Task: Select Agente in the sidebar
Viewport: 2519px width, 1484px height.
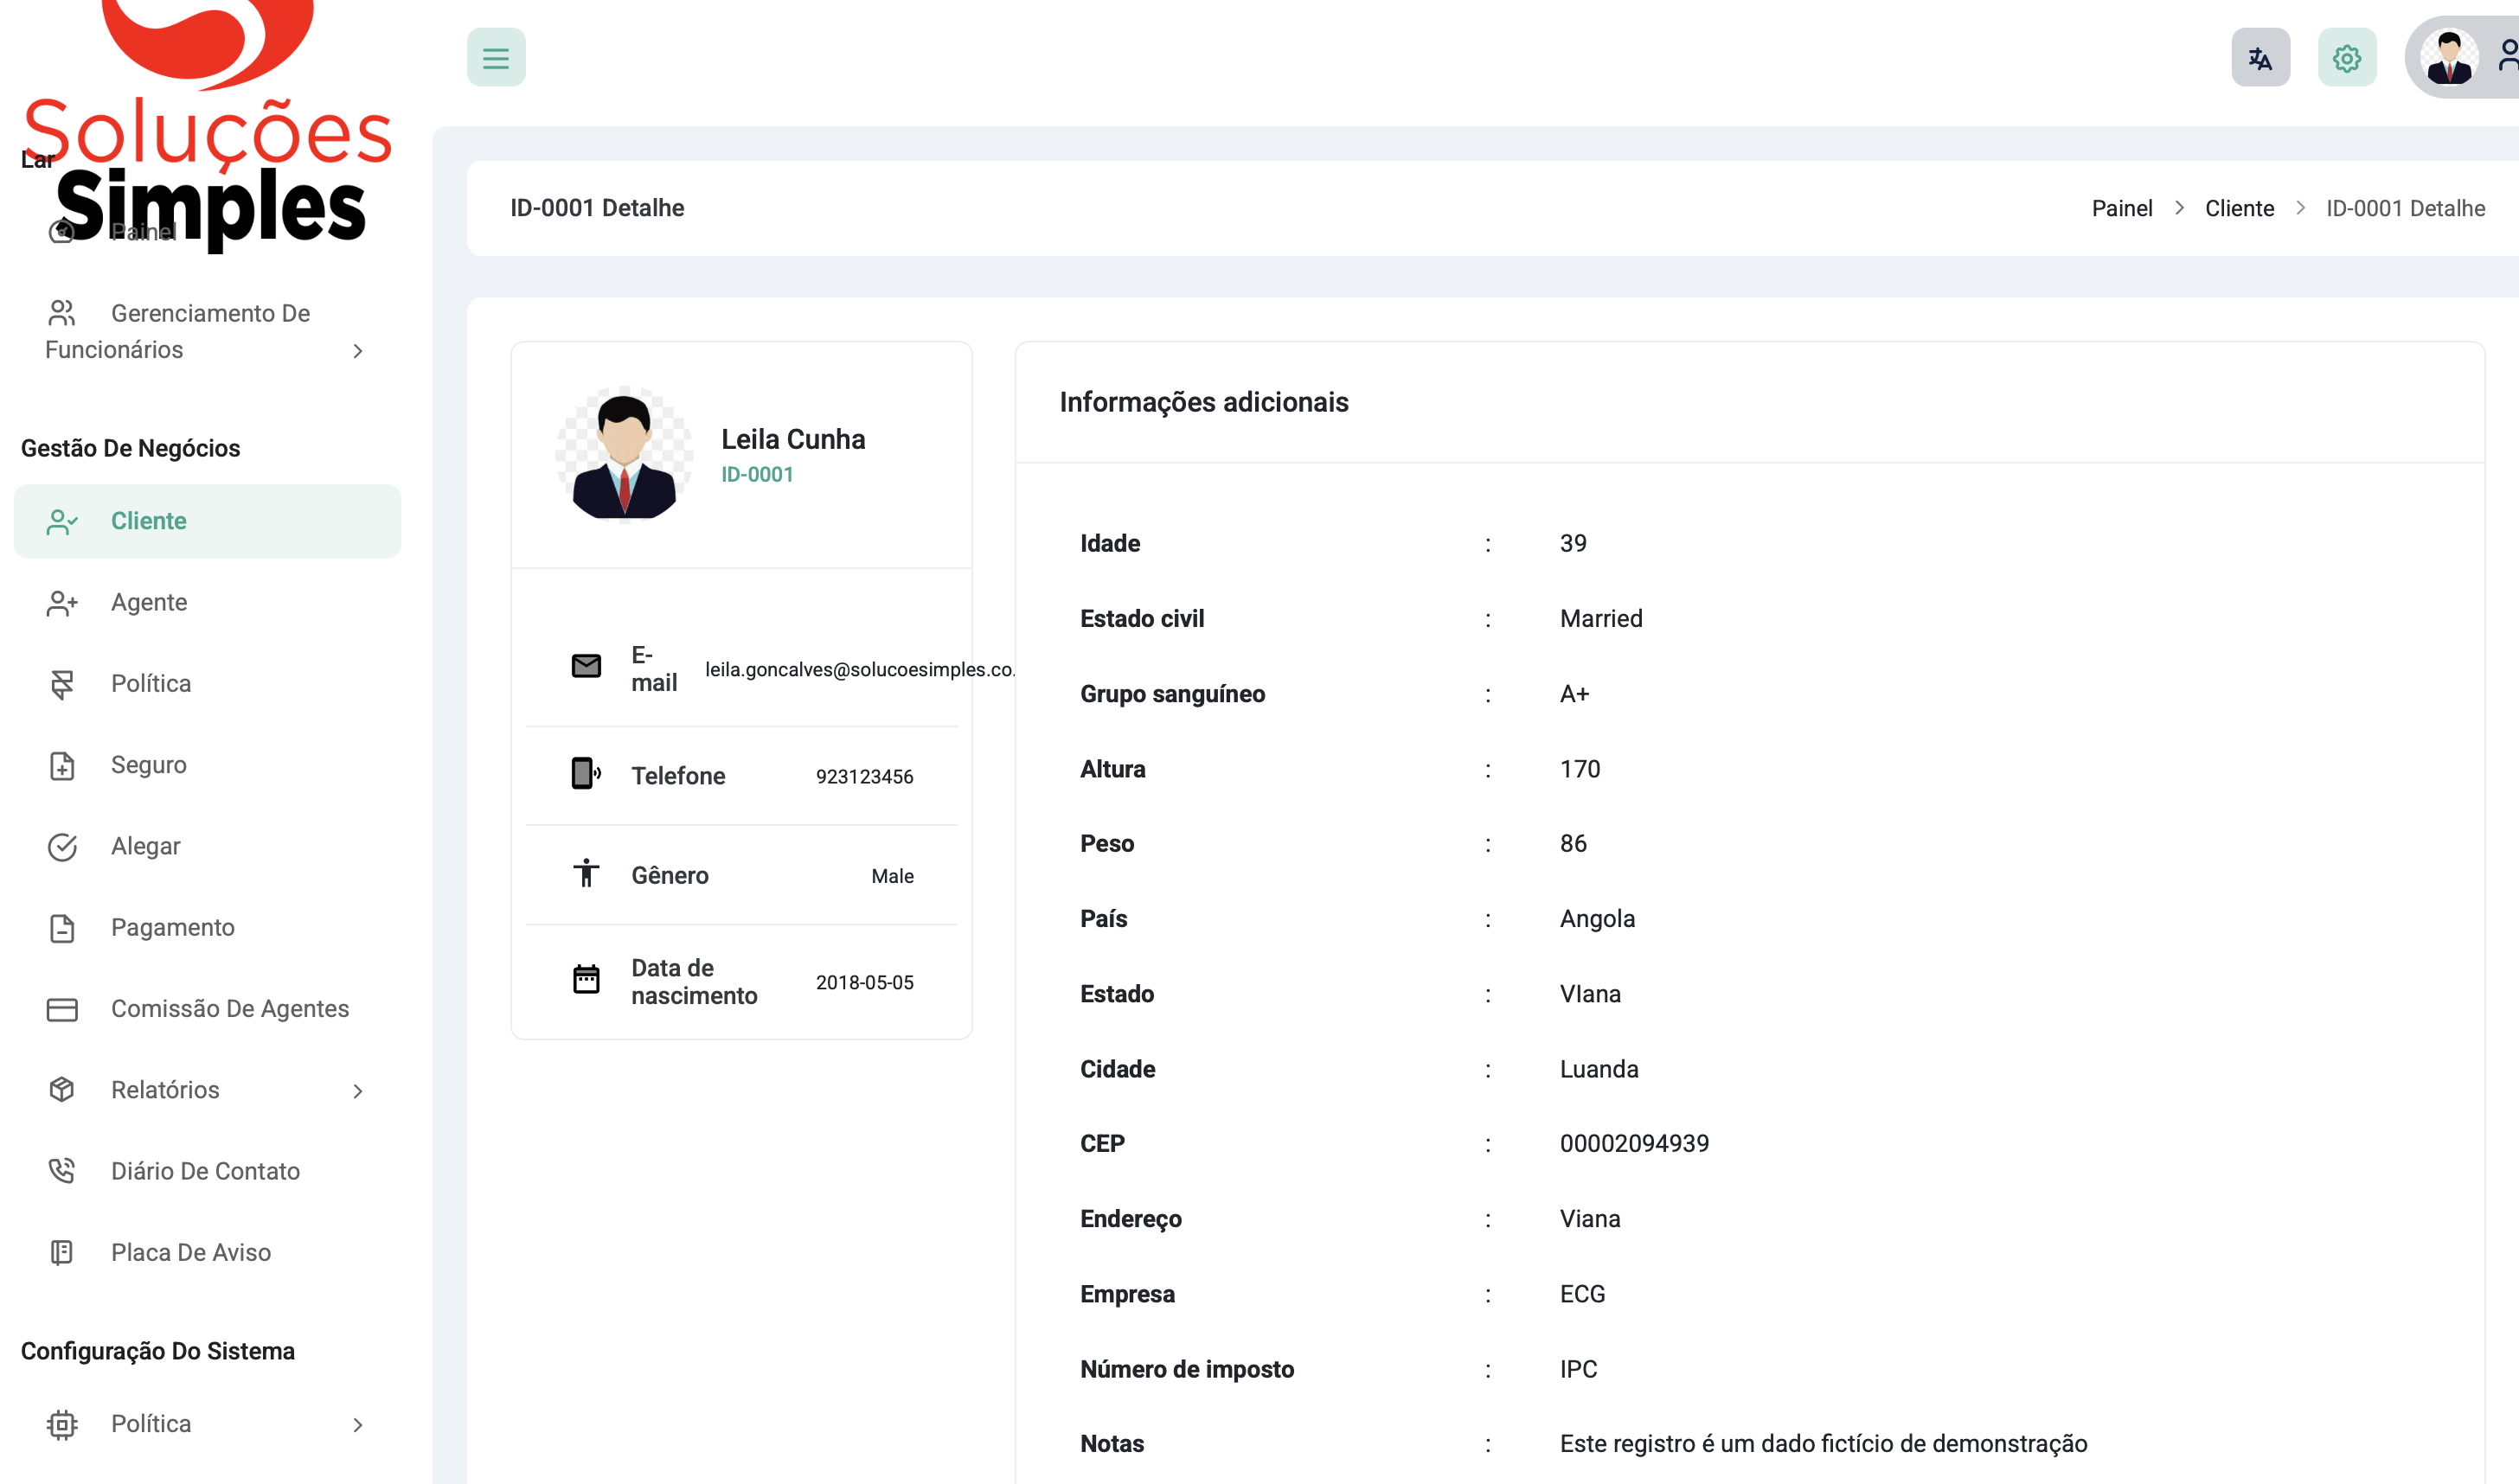Action: [x=149, y=602]
